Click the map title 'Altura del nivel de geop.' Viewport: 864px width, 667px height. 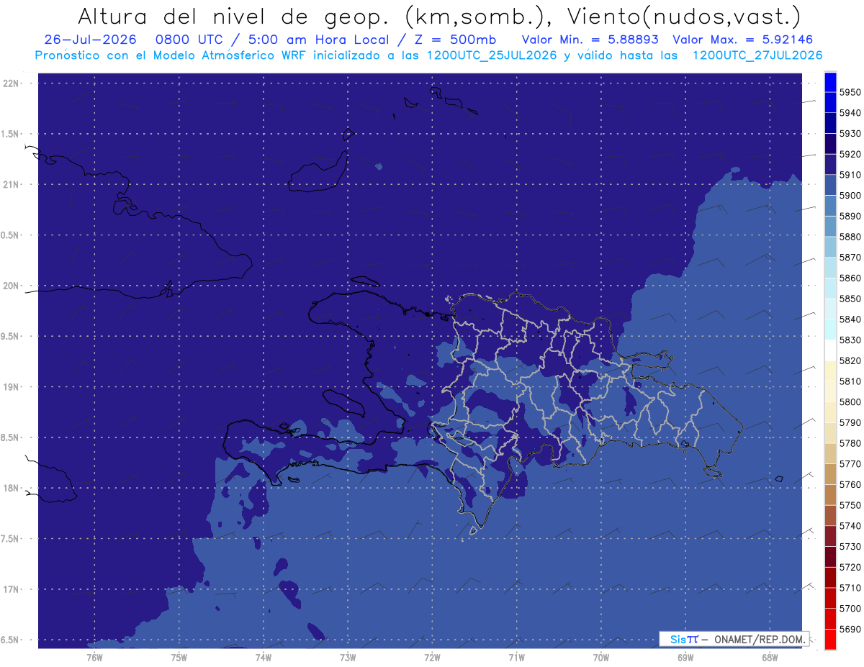[234, 16]
